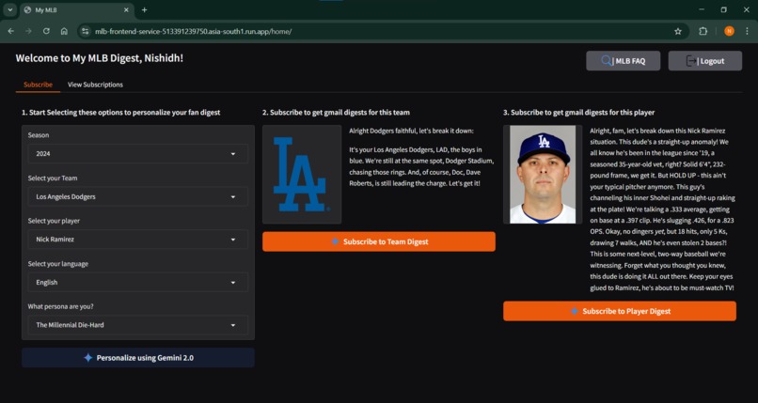Click the step 2 team digest heading
The width and height of the screenshot is (758, 403).
click(336, 113)
